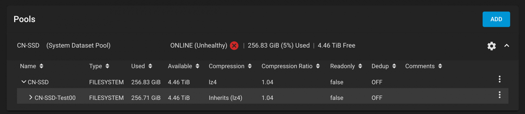This screenshot has width=525, height=114.
Task: Sort by Type column arrows
Action: coord(107,66)
